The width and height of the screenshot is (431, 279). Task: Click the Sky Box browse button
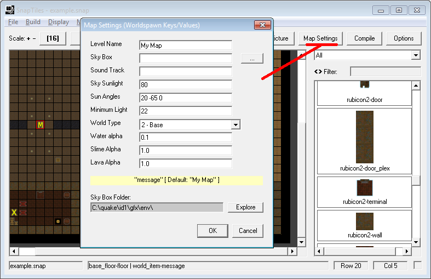click(x=252, y=58)
